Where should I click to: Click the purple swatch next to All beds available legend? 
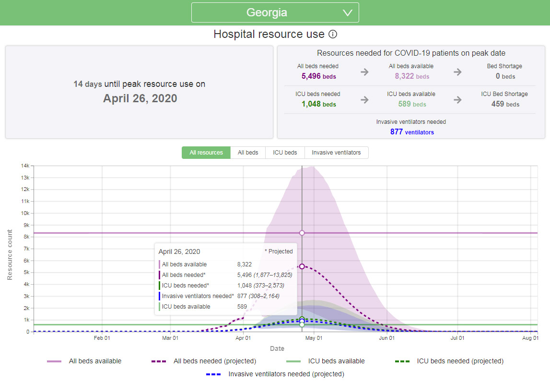pos(54,361)
